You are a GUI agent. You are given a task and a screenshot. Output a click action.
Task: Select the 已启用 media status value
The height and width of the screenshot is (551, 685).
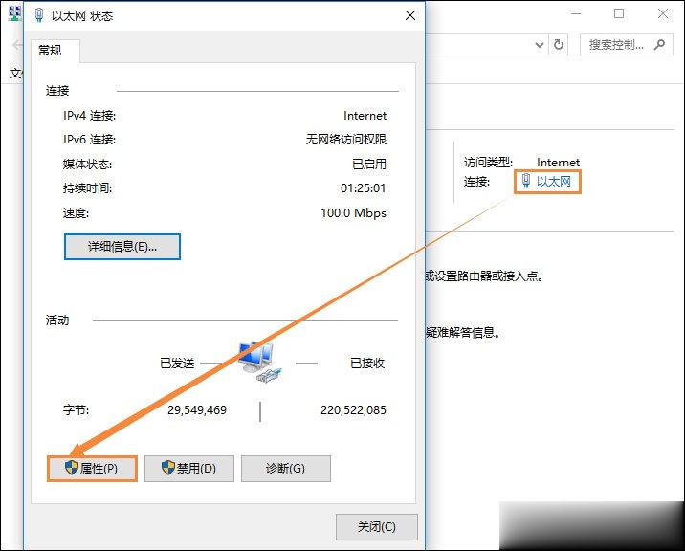[369, 165]
